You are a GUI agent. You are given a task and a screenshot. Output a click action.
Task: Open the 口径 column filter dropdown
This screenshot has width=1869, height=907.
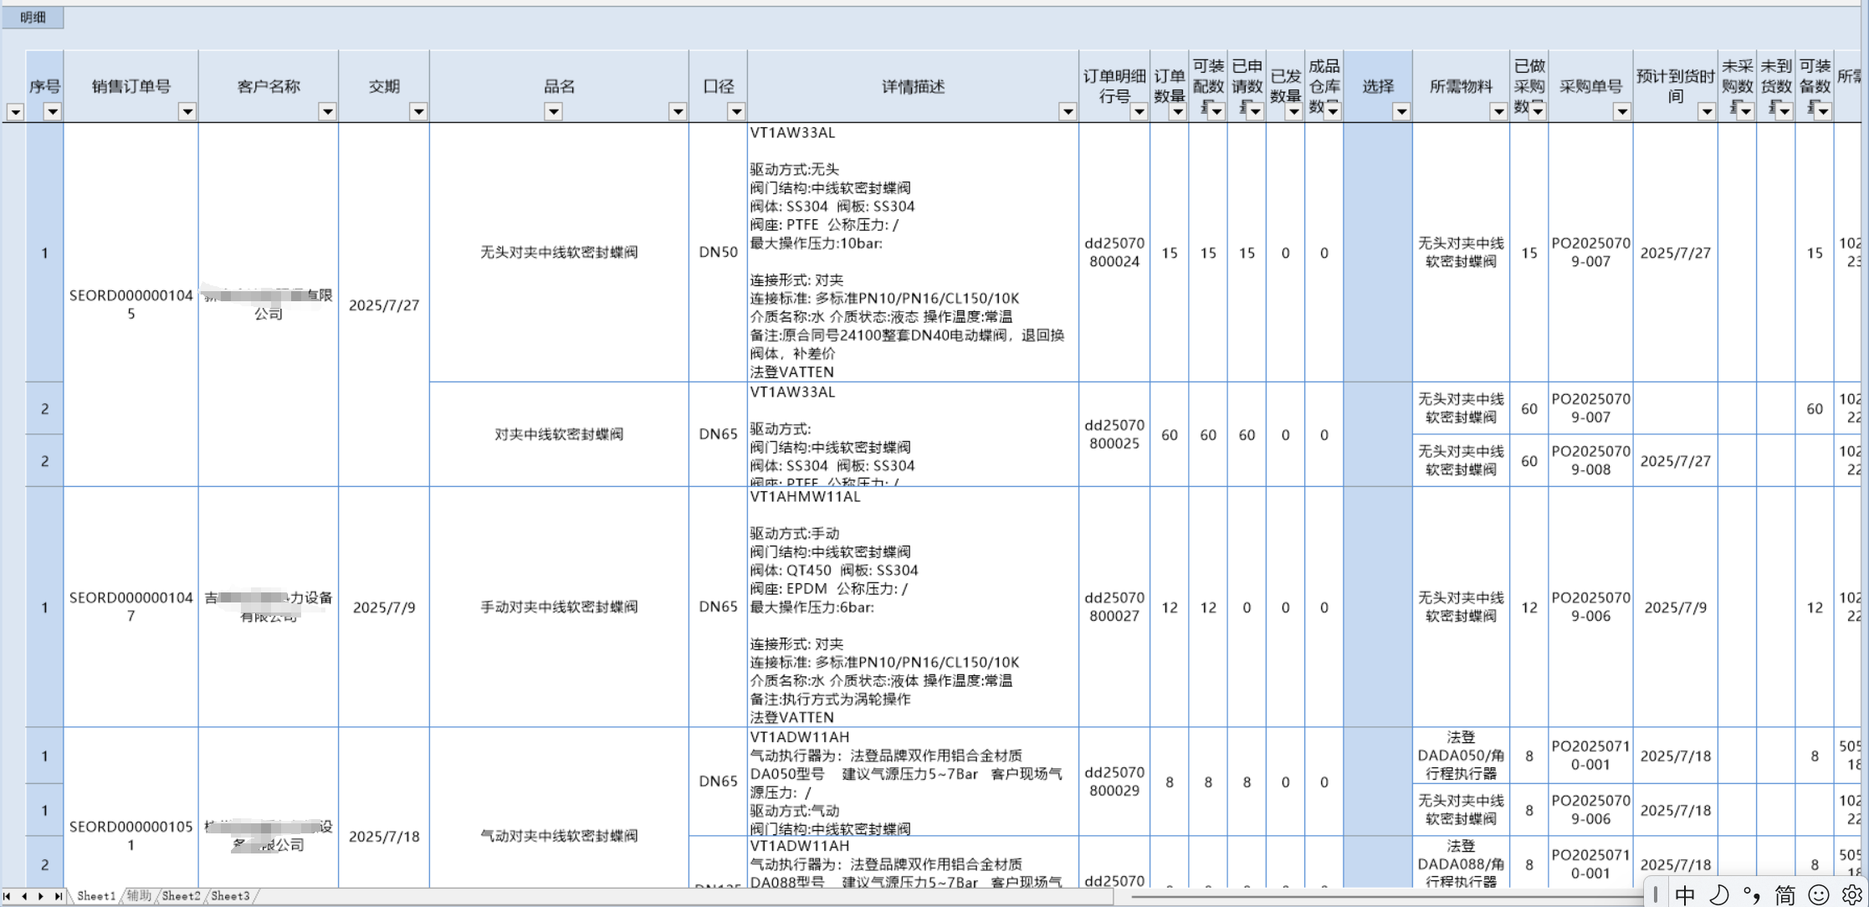tap(736, 111)
